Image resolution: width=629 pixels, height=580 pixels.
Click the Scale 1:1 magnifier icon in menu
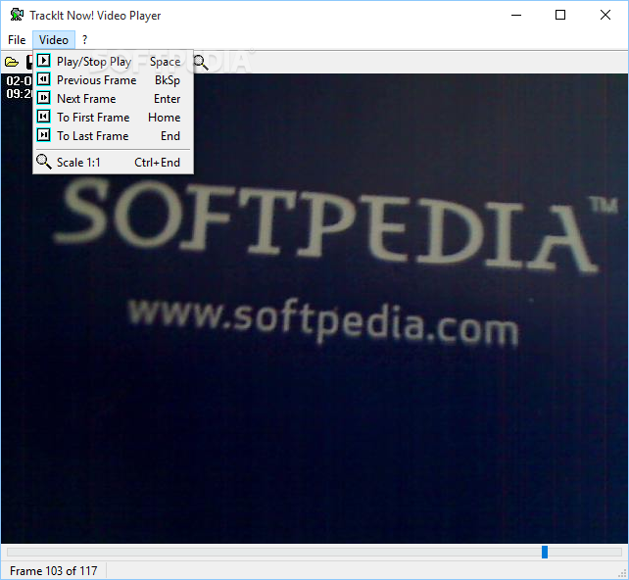pyautogui.click(x=44, y=162)
